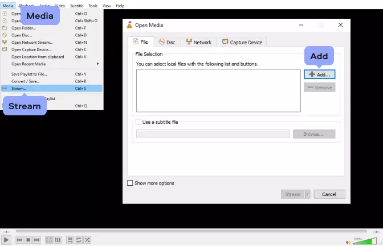Image resolution: width=383 pixels, height=246 pixels.
Task: Click the Remove button
Action: [320, 87]
